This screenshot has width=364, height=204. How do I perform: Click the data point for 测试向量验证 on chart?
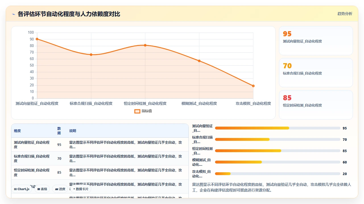pyautogui.click(x=37, y=39)
